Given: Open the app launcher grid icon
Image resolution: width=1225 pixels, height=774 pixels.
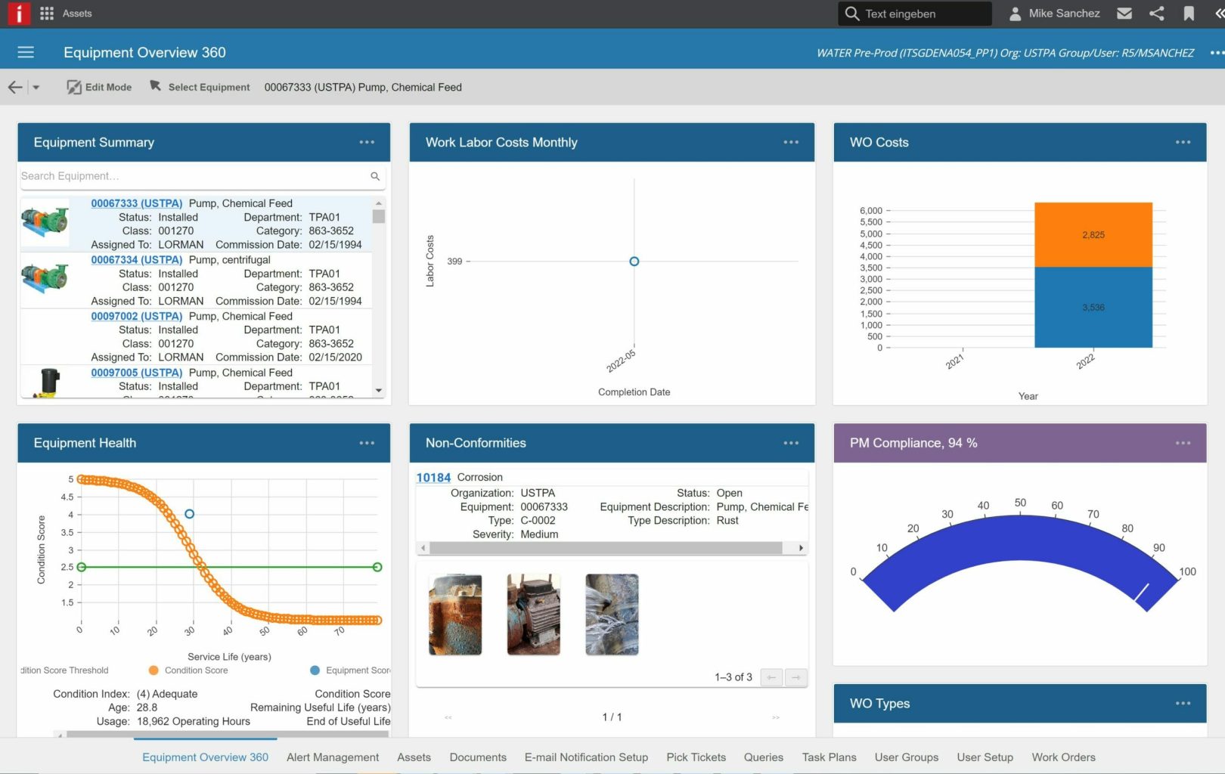Looking at the screenshot, I should [47, 14].
